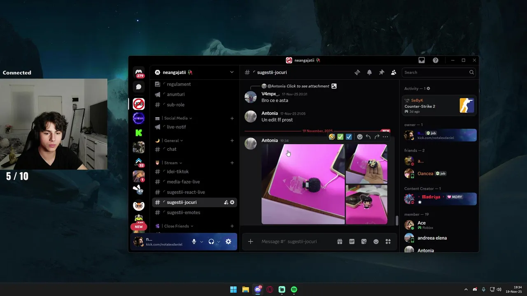Open SeByK Counter-Strike 2 activity card

click(439, 106)
